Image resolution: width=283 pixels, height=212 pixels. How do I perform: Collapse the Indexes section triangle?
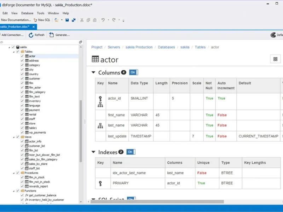point(93,152)
